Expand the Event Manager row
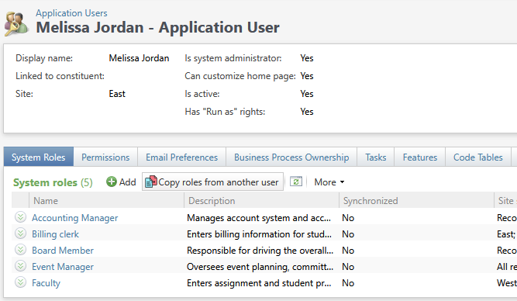The image size is (517, 301). pos(20,265)
